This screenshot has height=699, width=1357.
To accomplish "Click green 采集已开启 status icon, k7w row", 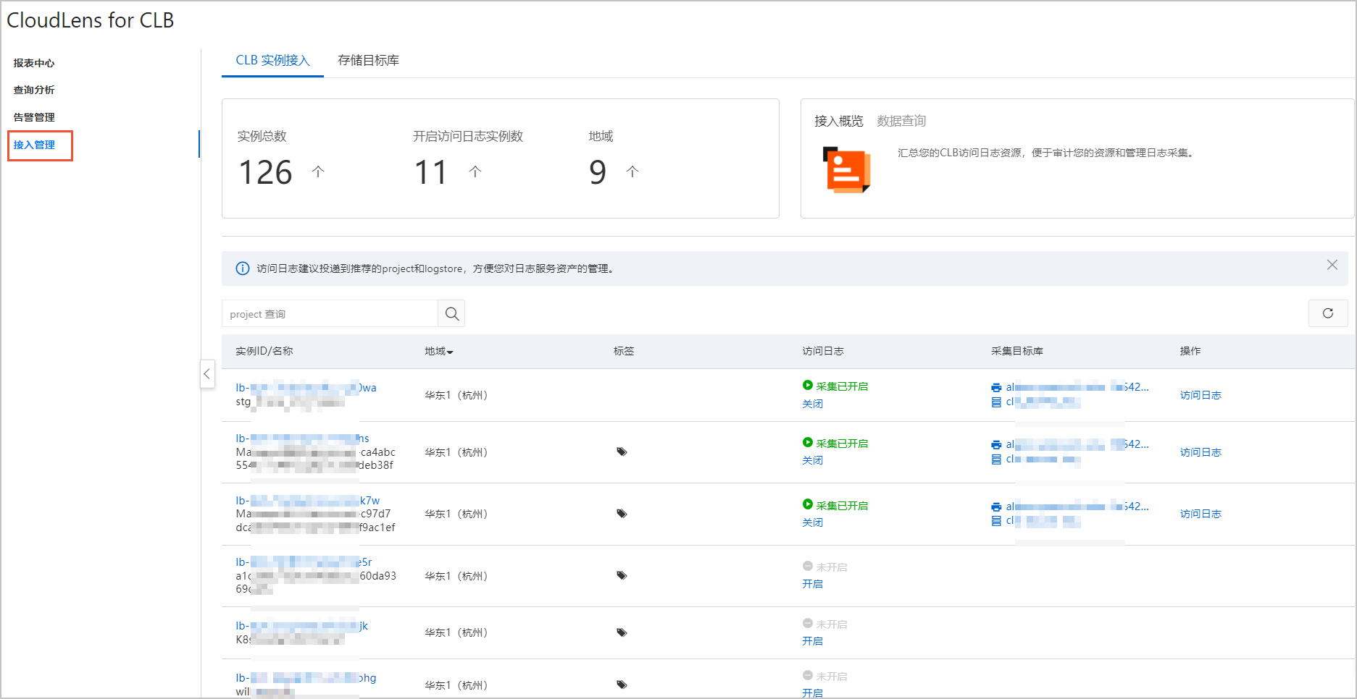I will tap(808, 504).
